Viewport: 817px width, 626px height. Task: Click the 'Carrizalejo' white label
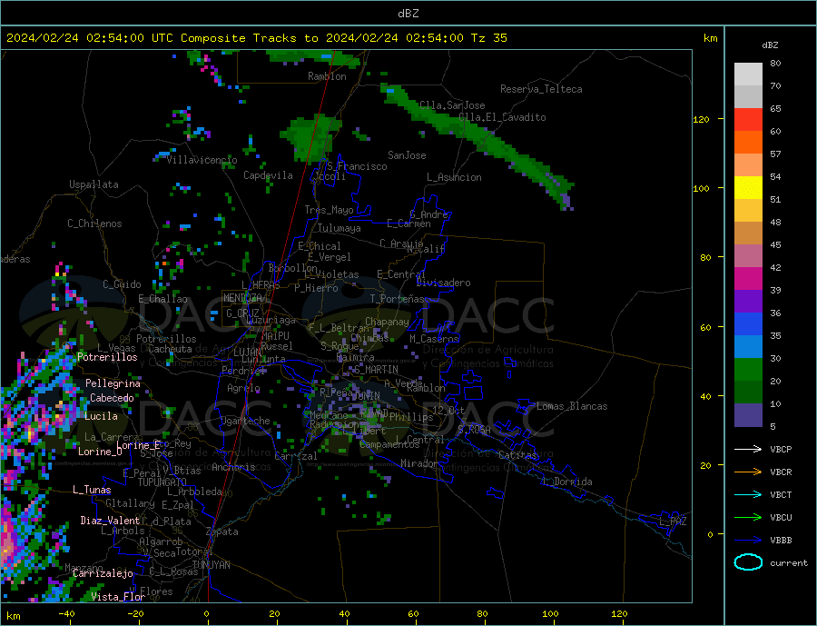(x=103, y=574)
